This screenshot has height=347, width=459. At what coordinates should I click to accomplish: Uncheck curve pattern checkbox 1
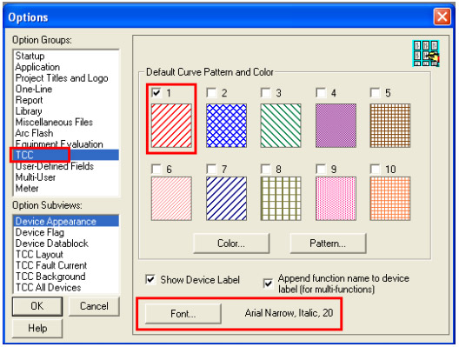tap(156, 93)
